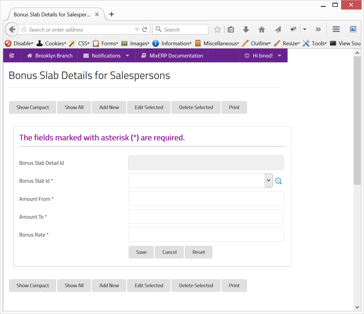Reload the page with the refresh icon
Viewport: 364px width, 314px height.
(145, 29)
